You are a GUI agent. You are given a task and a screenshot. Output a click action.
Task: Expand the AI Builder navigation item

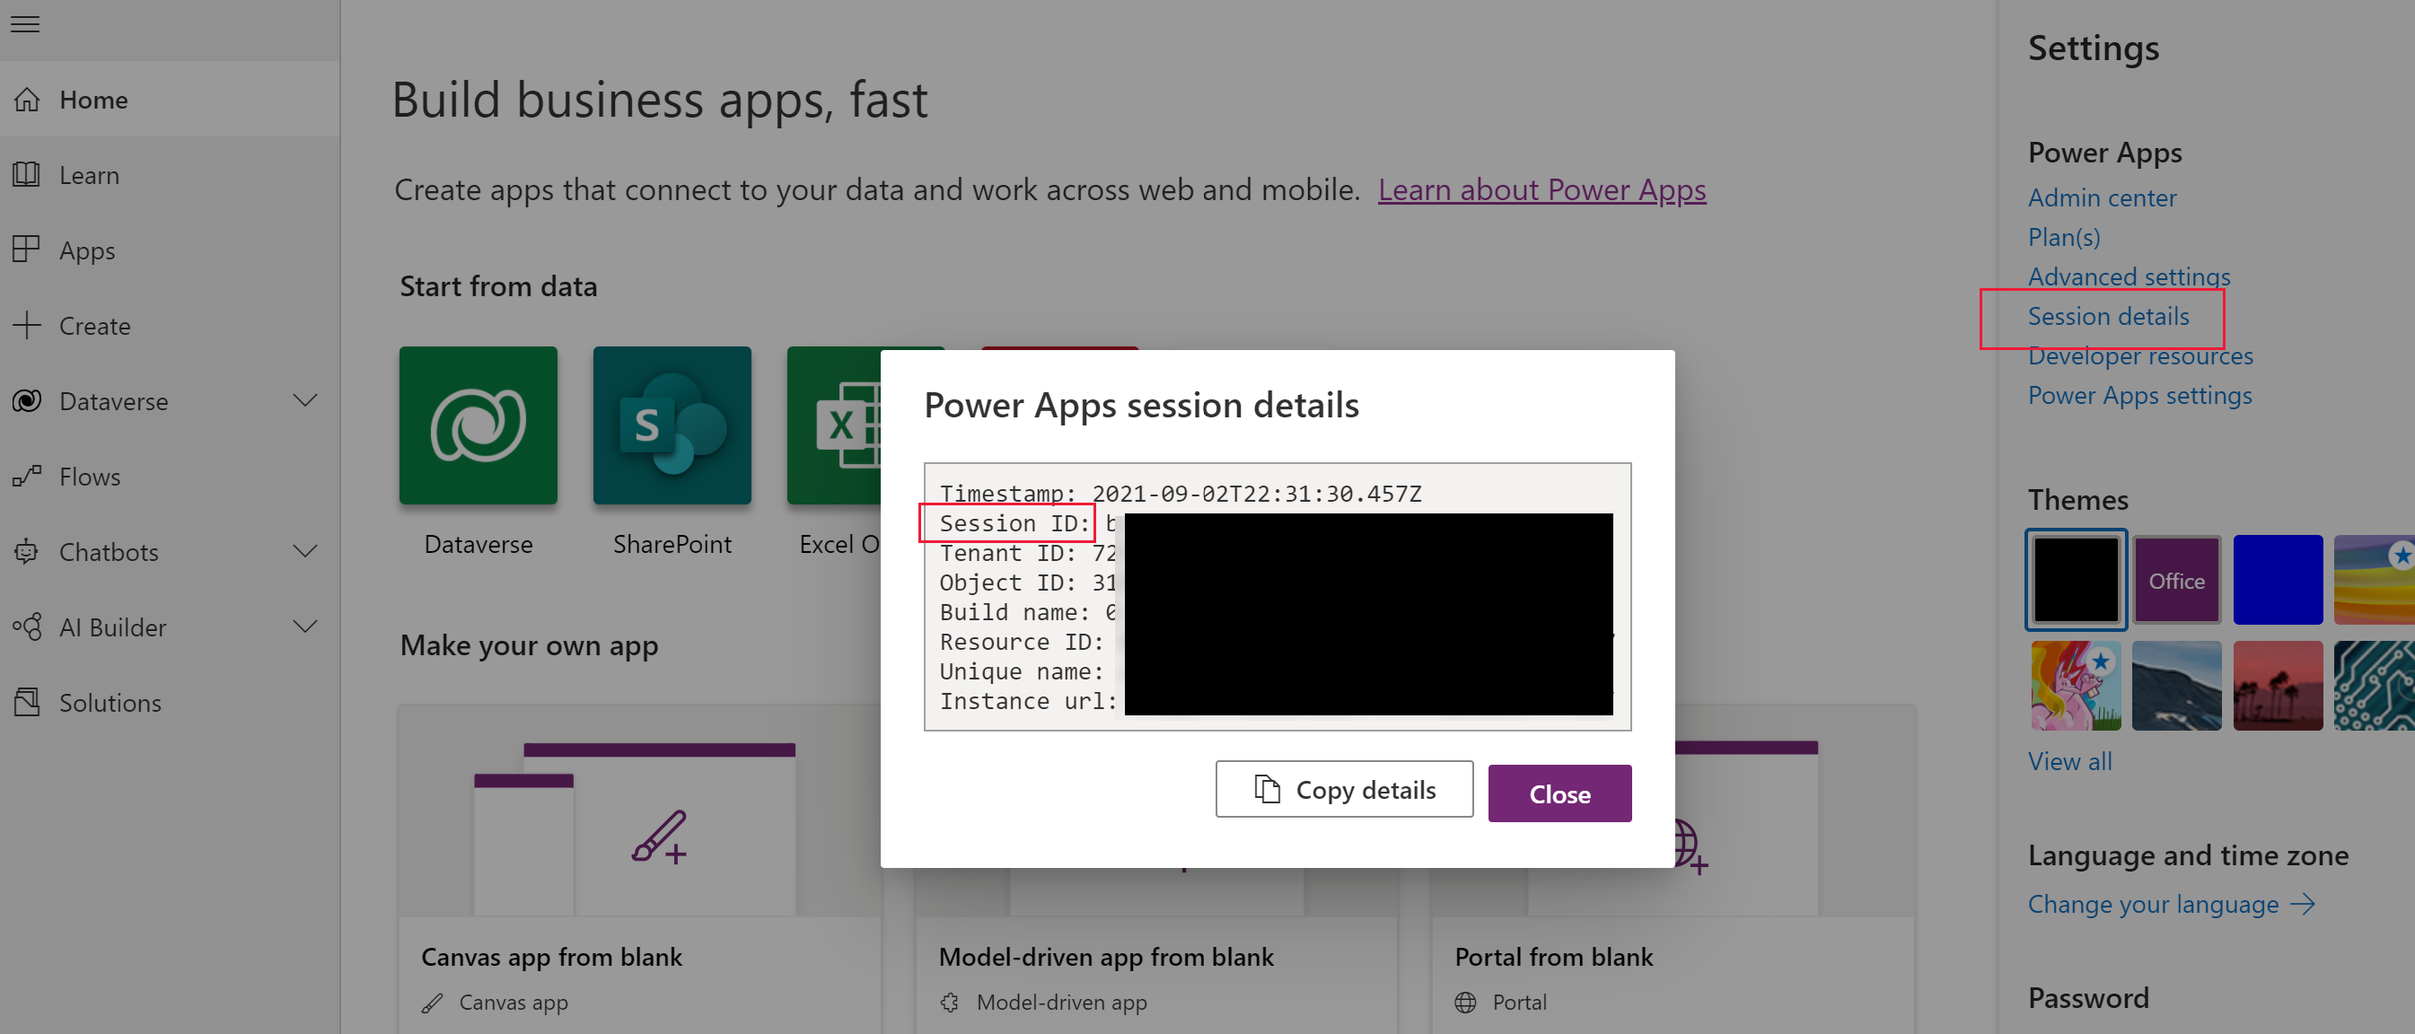click(x=306, y=627)
